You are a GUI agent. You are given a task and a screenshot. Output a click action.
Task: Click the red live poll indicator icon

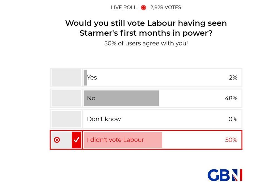coord(143,8)
